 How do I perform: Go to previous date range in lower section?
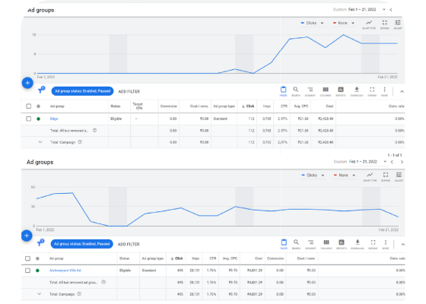392,162
